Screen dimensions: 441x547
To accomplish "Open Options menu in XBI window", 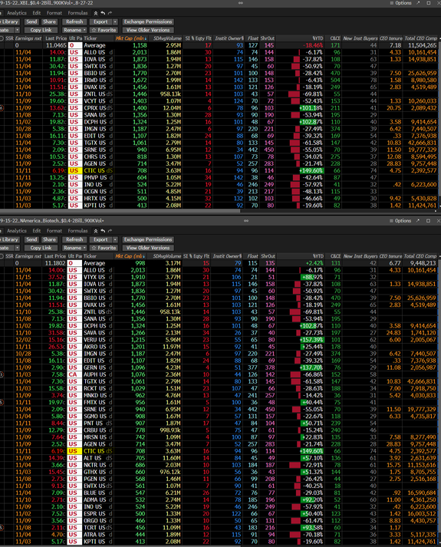I will 401,3.
